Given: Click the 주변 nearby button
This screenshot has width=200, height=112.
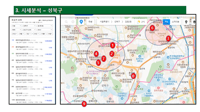Looking at the screenshot, I should tap(90, 22).
